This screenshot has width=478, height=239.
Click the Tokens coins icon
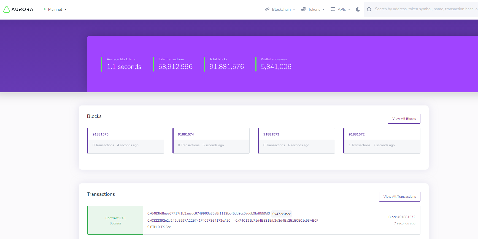303,9
